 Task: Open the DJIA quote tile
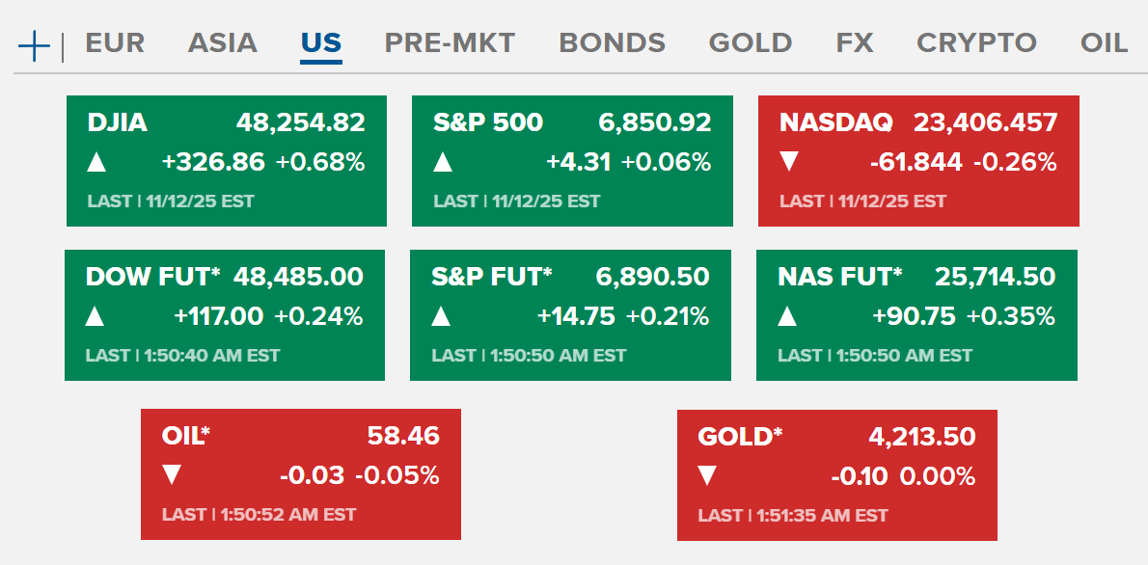click(226, 161)
